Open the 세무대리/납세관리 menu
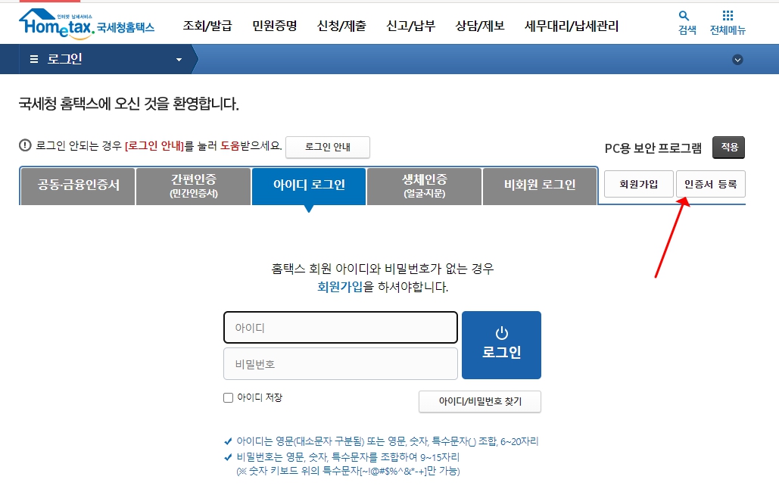779x492 pixels. click(x=572, y=26)
